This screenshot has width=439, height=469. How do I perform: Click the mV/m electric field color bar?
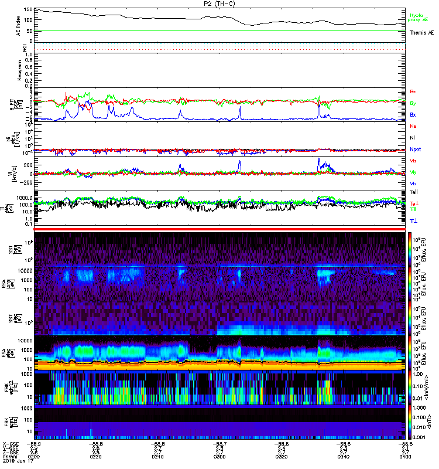click(x=410, y=388)
